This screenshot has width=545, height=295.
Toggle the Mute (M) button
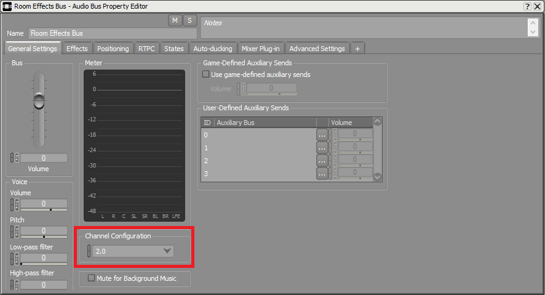coord(175,20)
